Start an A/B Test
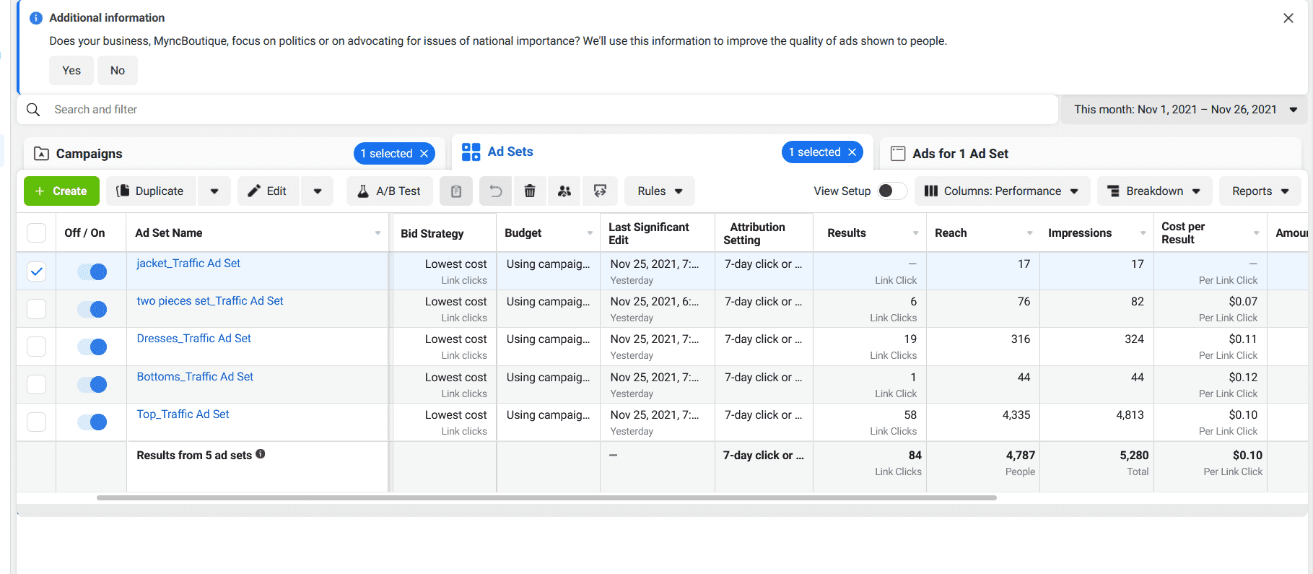1313x574 pixels. [389, 191]
